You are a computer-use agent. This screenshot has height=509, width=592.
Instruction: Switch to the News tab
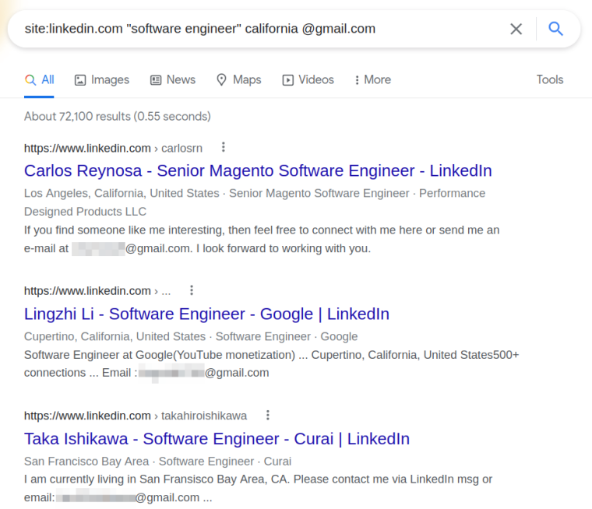173,79
